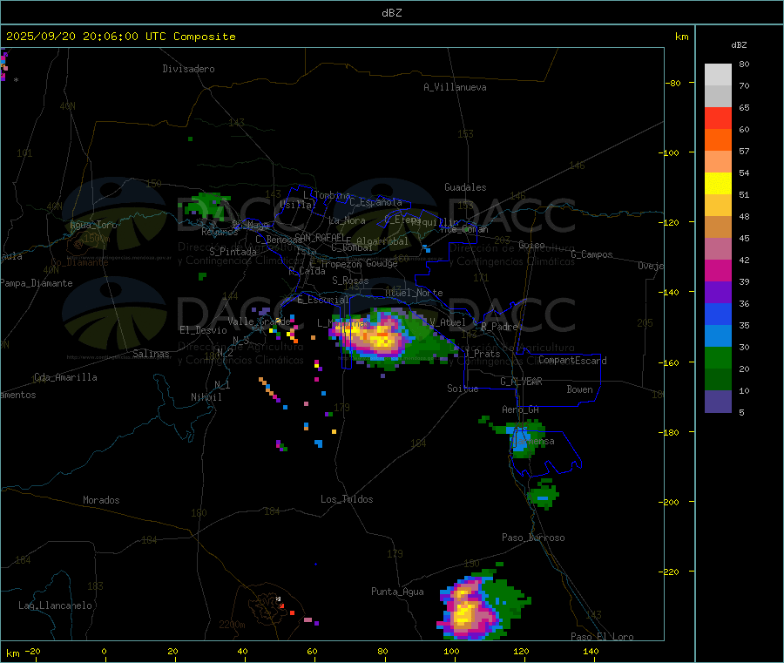784x663 pixels.
Task: Click the 'Guadales' map label
Action: point(465,187)
